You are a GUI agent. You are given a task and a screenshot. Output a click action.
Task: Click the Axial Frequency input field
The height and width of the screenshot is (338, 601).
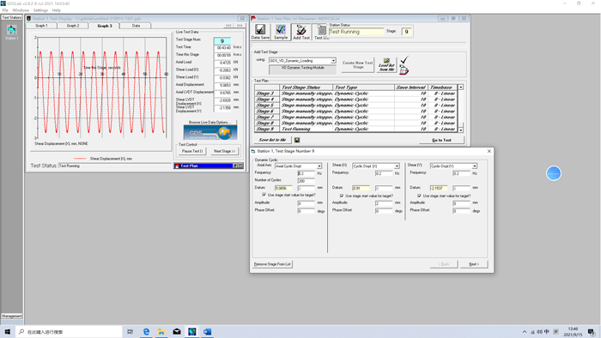point(306,173)
